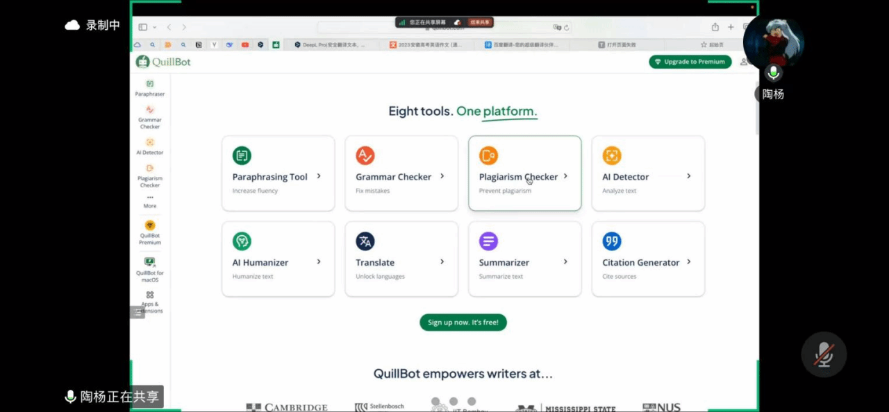Click the Translate card icon
Screen dimensions: 889x412
click(365, 241)
